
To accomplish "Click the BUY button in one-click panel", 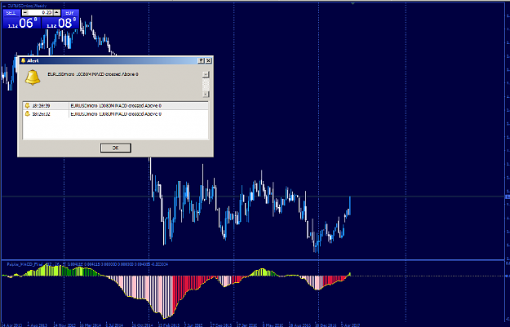I will [69, 13].
